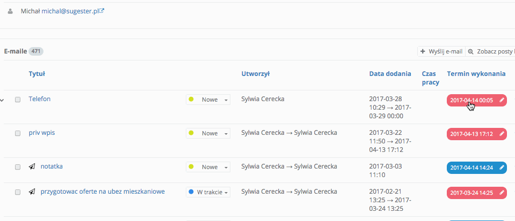
Task: Open the Nowe status dropdown for Telefon
Action: 208,100
